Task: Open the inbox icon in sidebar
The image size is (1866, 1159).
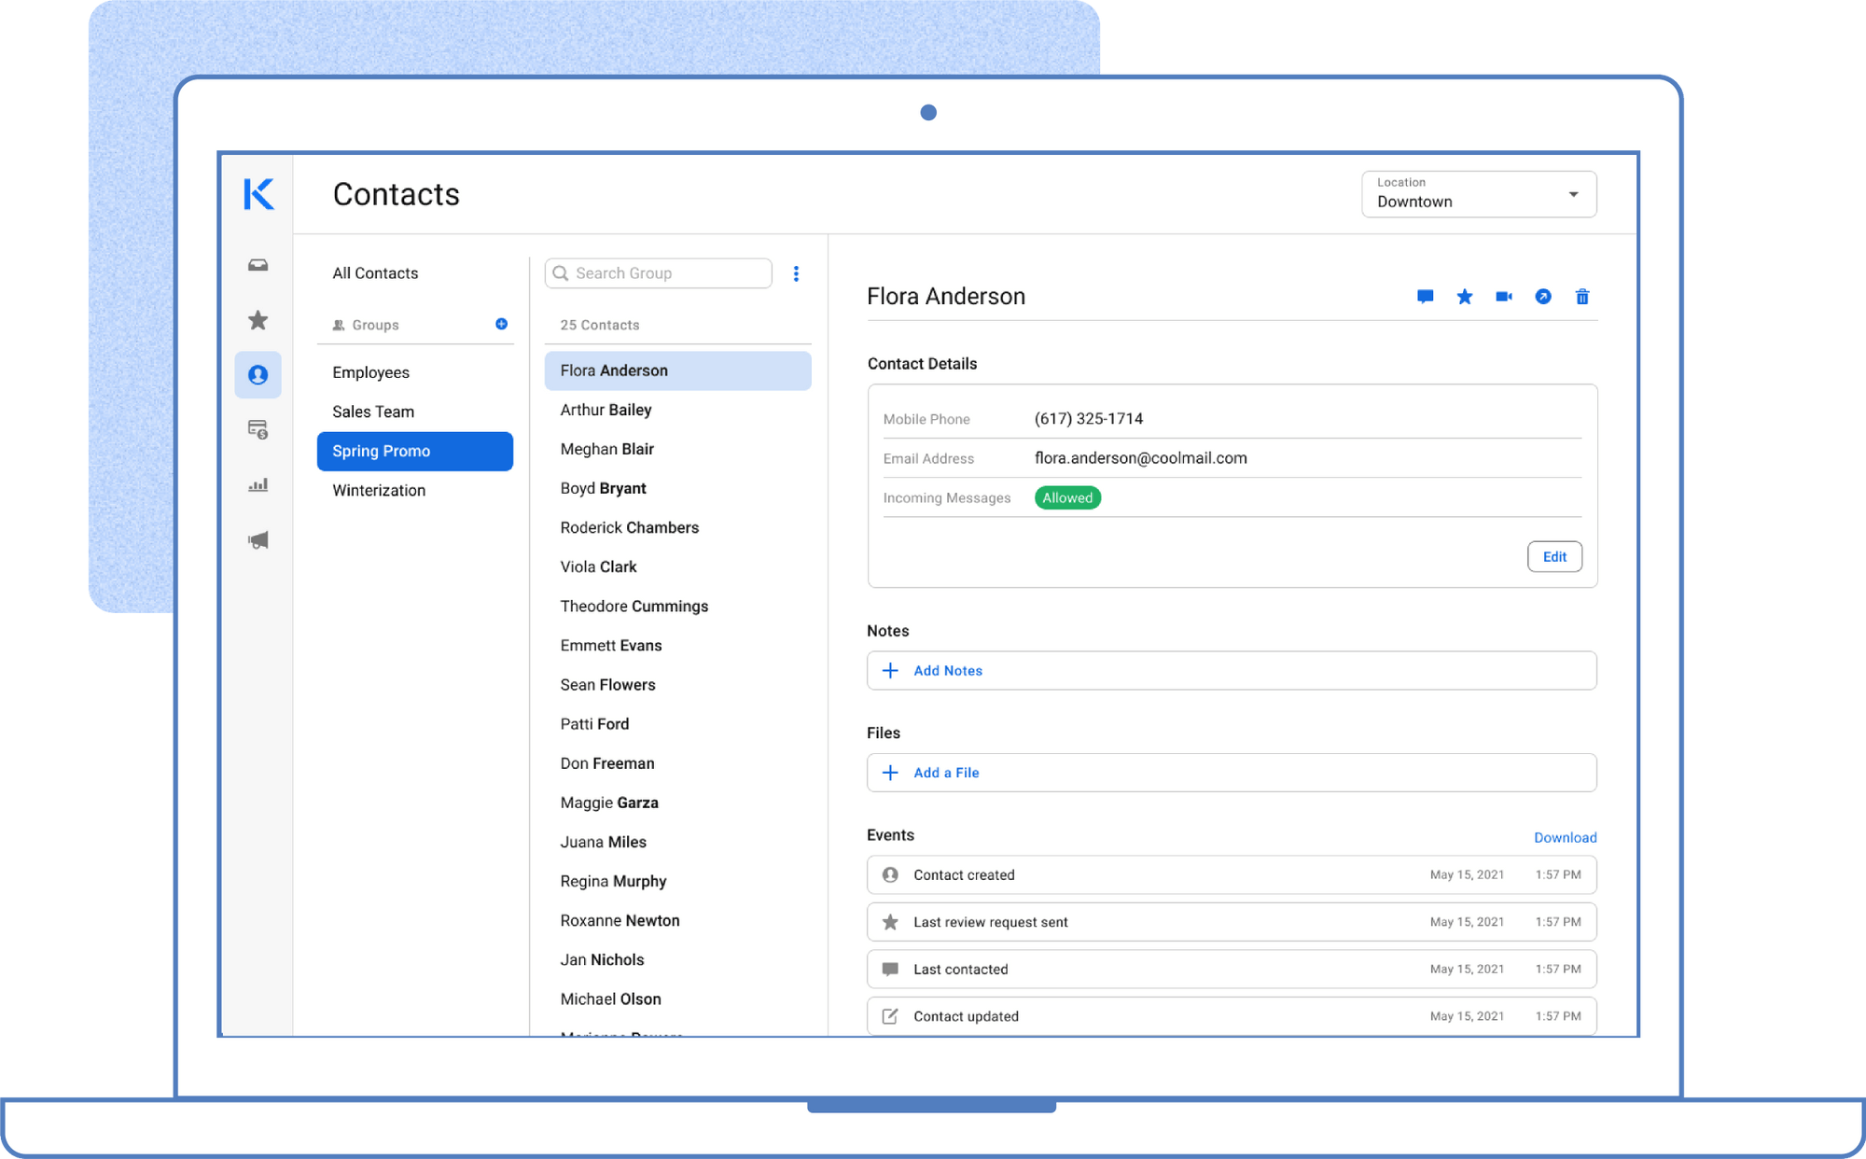Action: click(258, 266)
